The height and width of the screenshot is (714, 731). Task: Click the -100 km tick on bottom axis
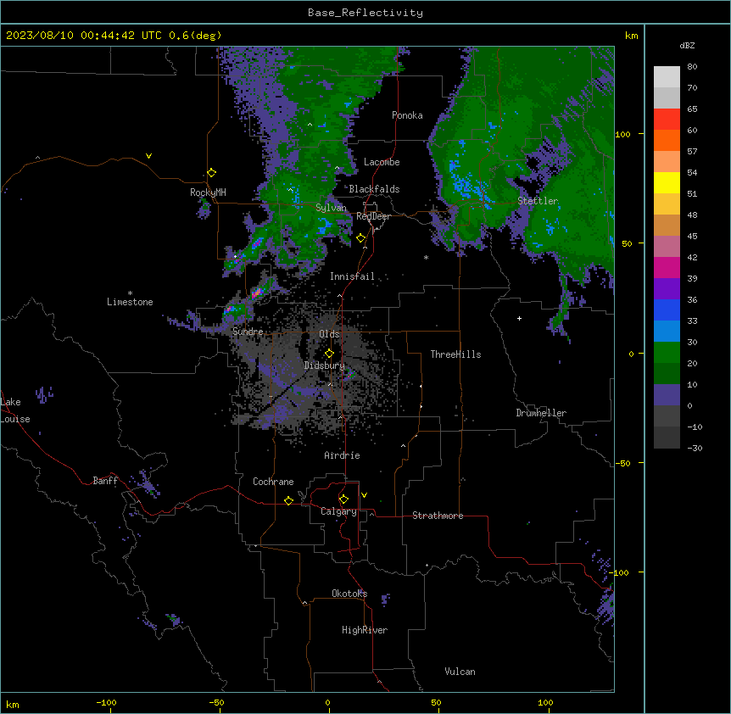107,702
